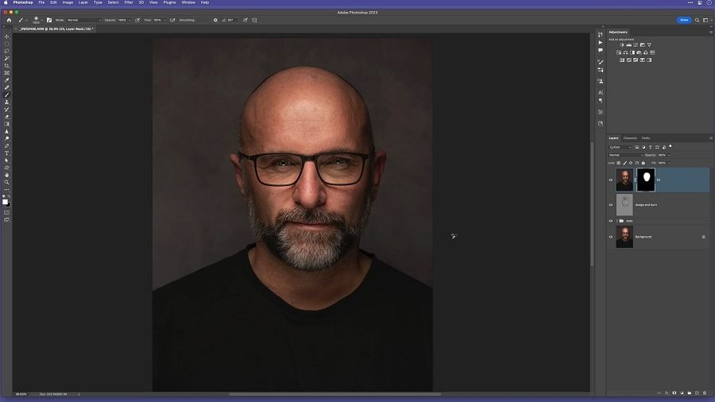Open the Window menu
This screenshot has width=715, height=402.
[x=188, y=2]
